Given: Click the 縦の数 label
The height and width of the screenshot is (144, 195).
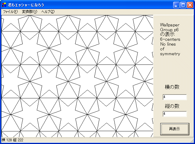Looking at the screenshot, I should pyautogui.click(x=172, y=106).
